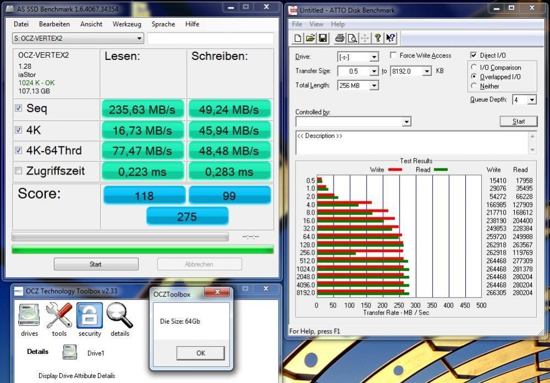This screenshot has width=550, height=383.
Task: Click the Abbrechen button
Action: (x=199, y=264)
